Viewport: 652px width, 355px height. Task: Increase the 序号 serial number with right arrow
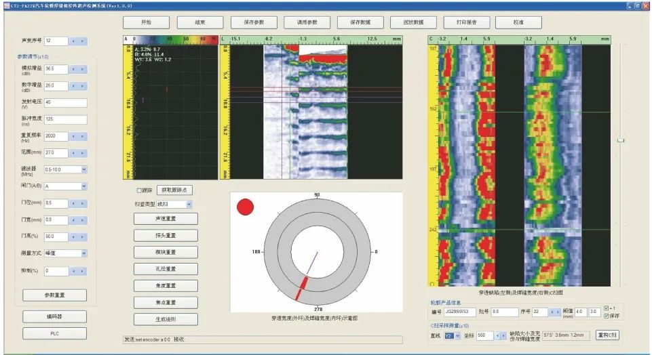click(558, 312)
